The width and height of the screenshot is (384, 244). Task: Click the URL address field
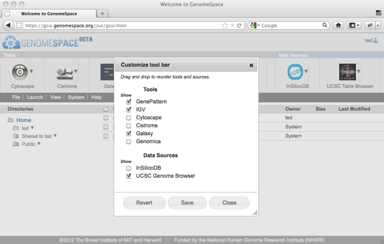[122, 25]
